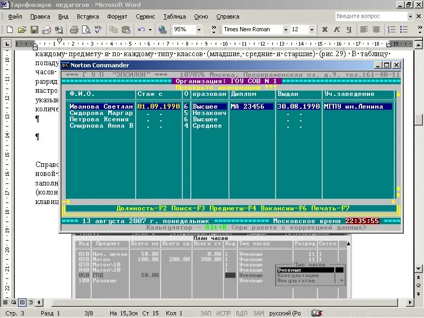Image resolution: width=424 pixels, height=318 pixels.
Task: Click the horizontal scrollbar right arrow
Action: point(410,302)
